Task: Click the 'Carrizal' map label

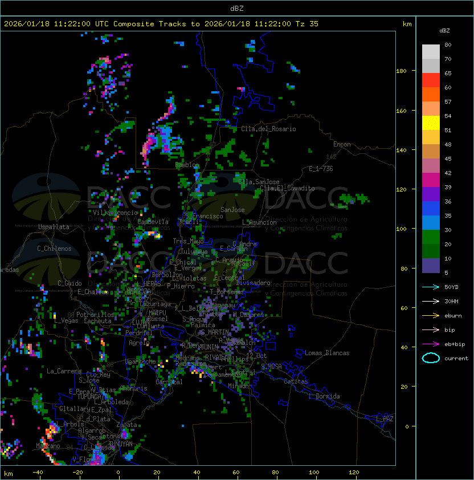Action: click(x=169, y=382)
